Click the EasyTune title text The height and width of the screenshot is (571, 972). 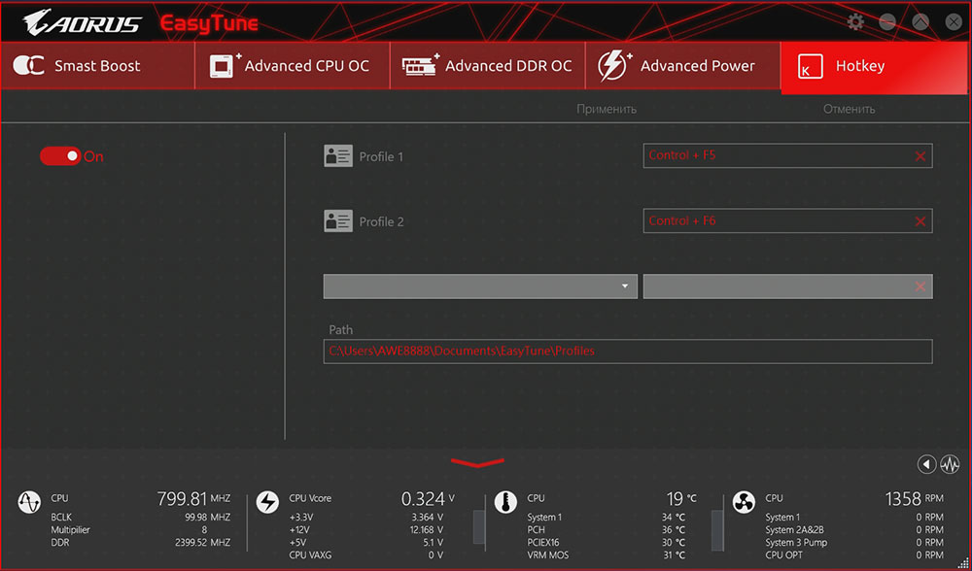click(209, 23)
